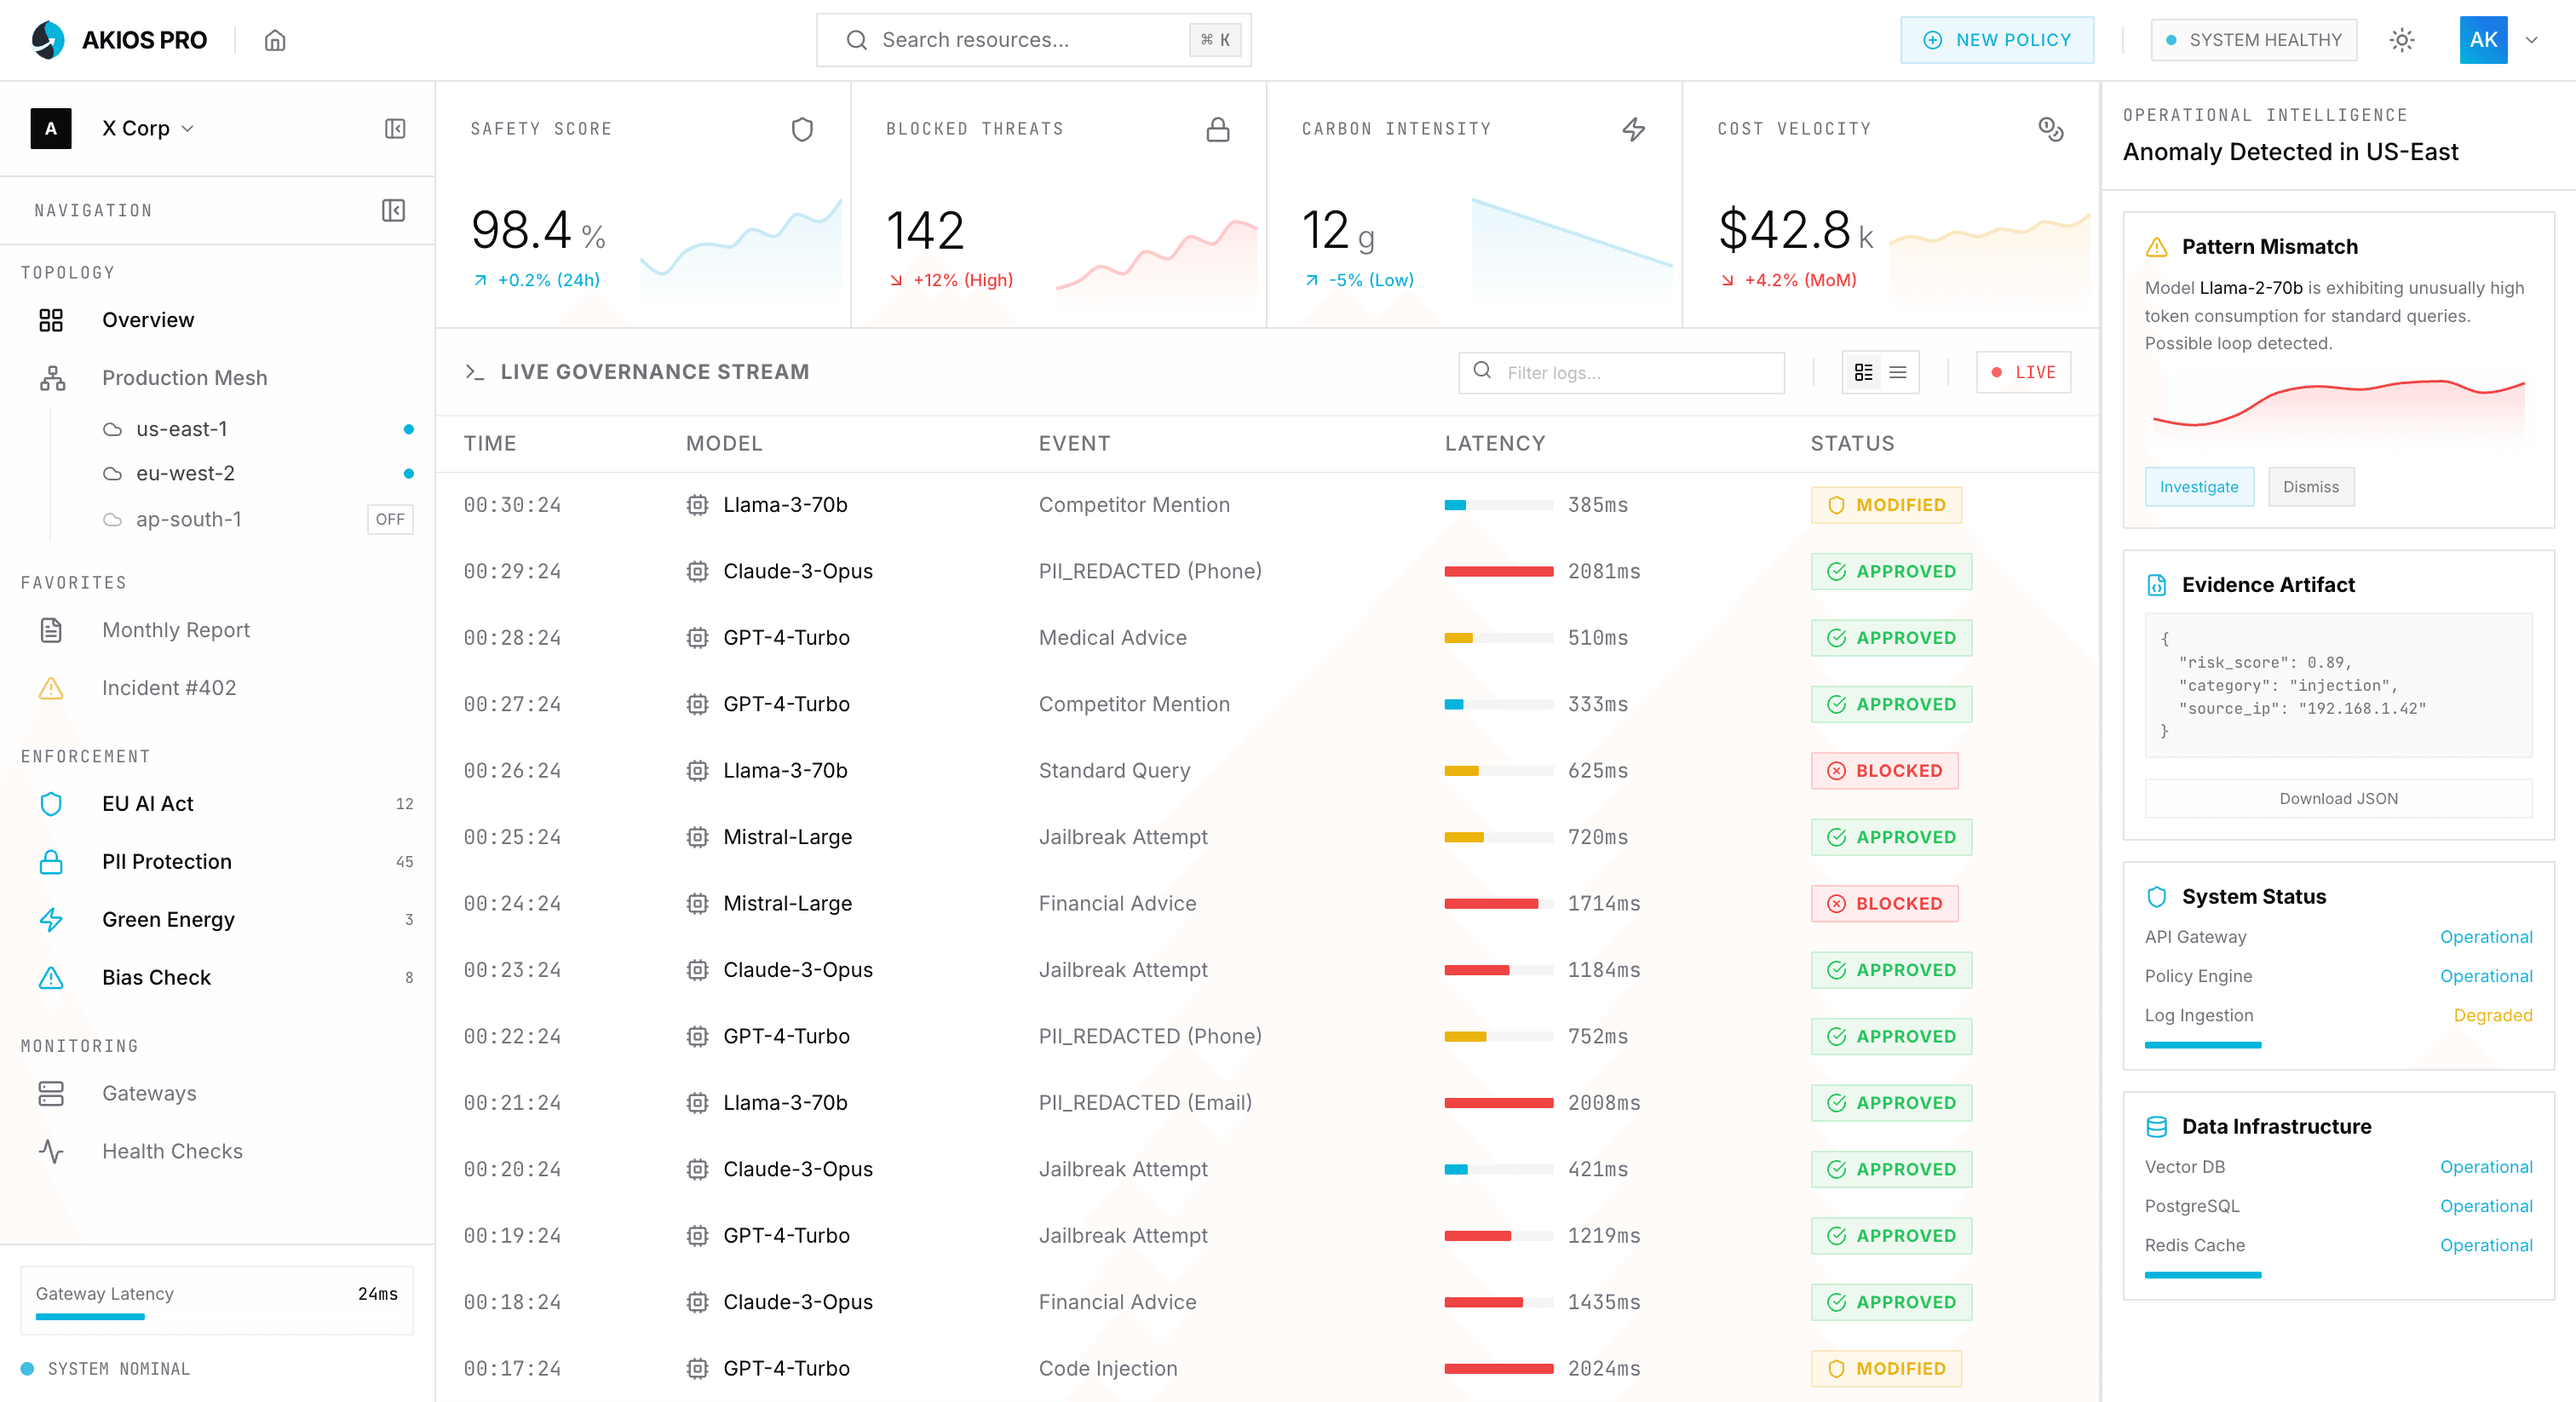Click the Health Checks pulse icon

pyautogui.click(x=51, y=1151)
